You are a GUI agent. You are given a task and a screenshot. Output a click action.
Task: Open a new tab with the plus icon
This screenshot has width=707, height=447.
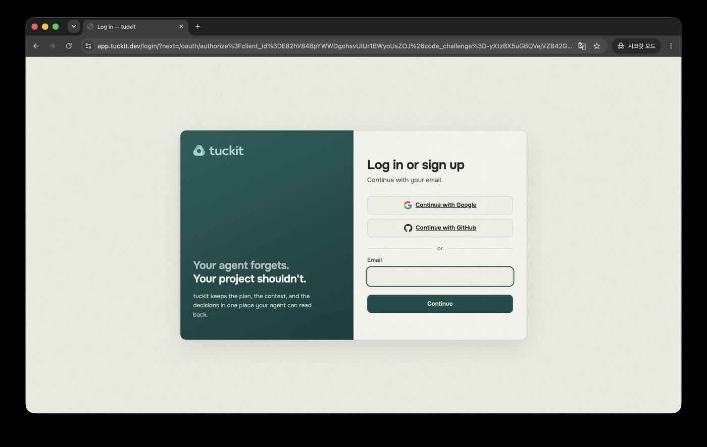point(197,27)
